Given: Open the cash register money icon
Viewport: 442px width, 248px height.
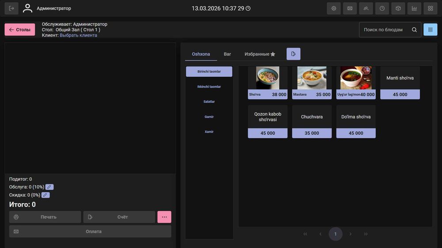Looking at the screenshot, I should (x=350, y=8).
